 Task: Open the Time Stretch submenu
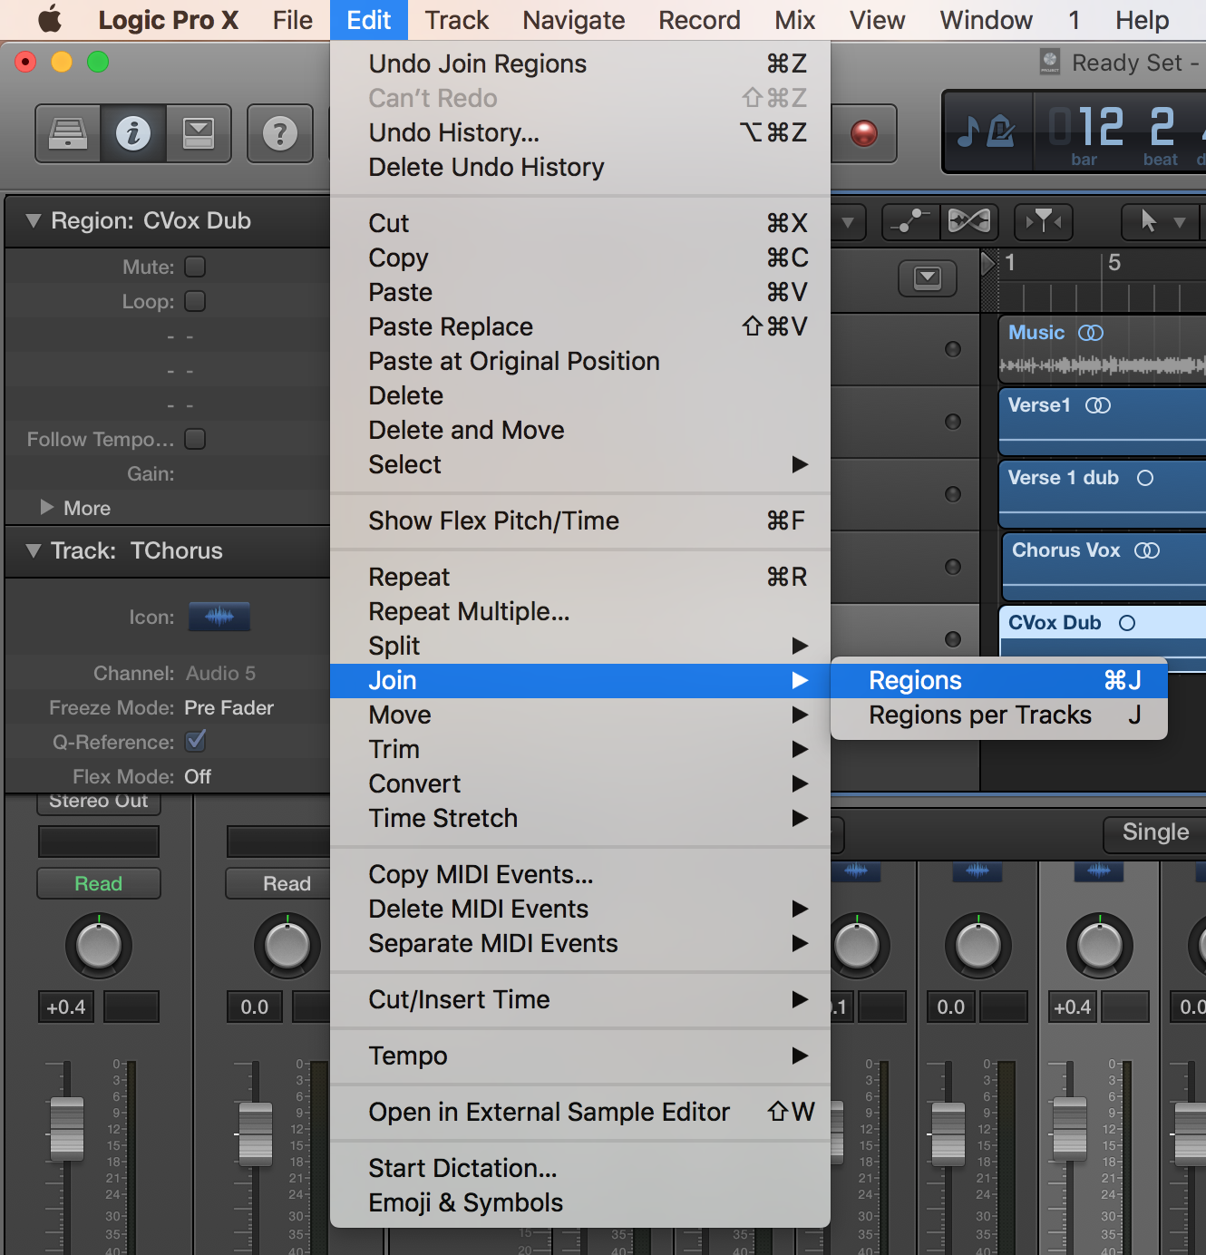pos(580,818)
